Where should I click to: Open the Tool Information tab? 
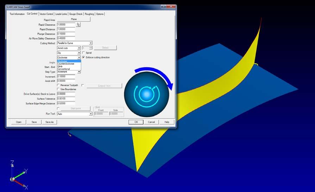pos(17,14)
